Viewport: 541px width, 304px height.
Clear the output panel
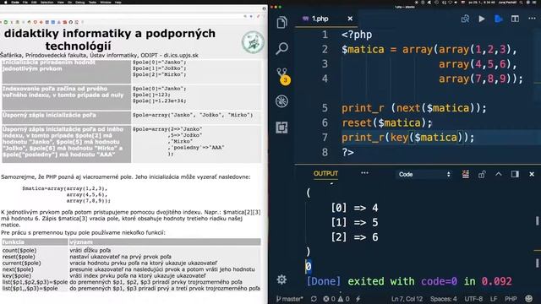[466, 175]
